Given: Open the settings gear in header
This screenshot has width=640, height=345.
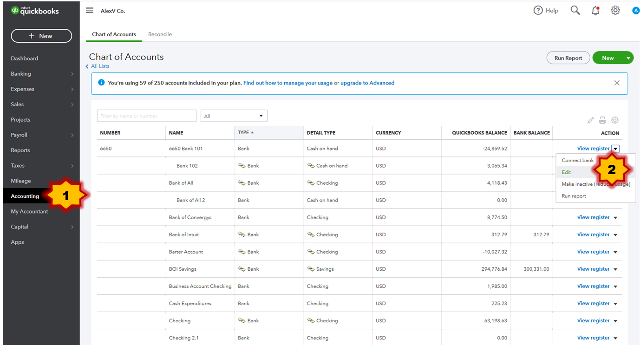Looking at the screenshot, I should pyautogui.click(x=615, y=11).
